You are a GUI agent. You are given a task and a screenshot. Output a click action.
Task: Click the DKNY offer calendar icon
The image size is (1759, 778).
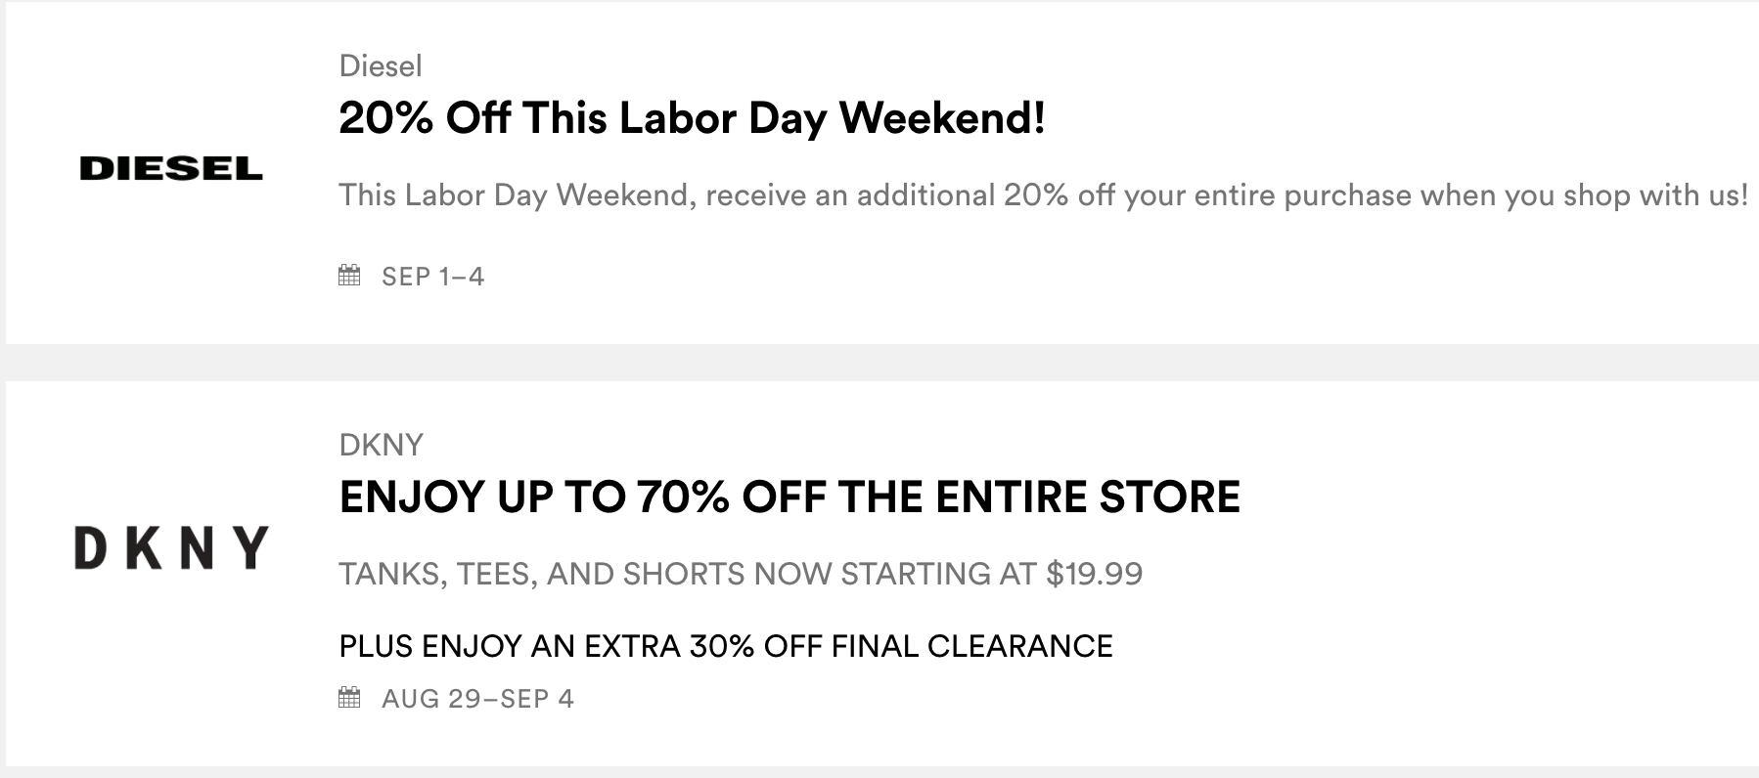(x=349, y=698)
